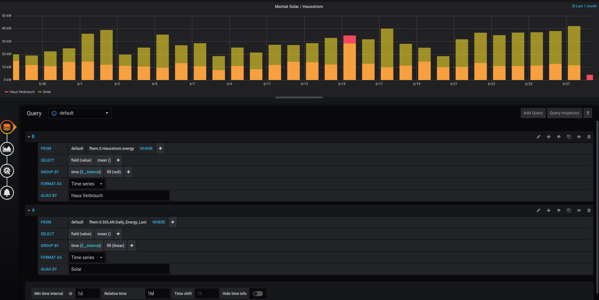
Task: Move query B down
Action: pos(548,137)
